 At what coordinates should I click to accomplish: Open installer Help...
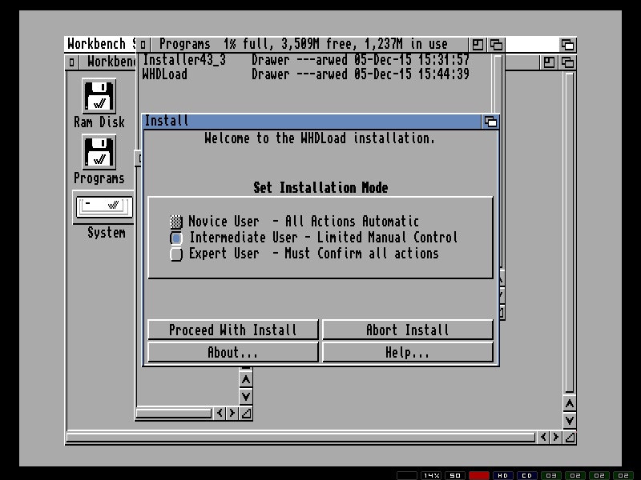point(408,352)
